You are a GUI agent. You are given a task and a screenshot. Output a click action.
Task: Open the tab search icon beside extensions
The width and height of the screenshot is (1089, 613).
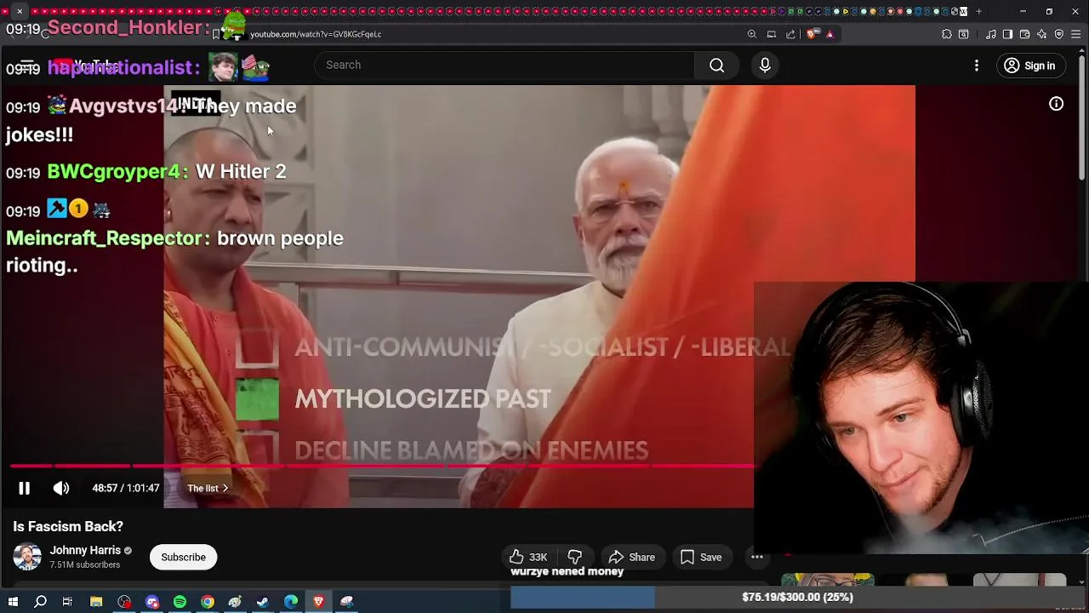pos(964,34)
